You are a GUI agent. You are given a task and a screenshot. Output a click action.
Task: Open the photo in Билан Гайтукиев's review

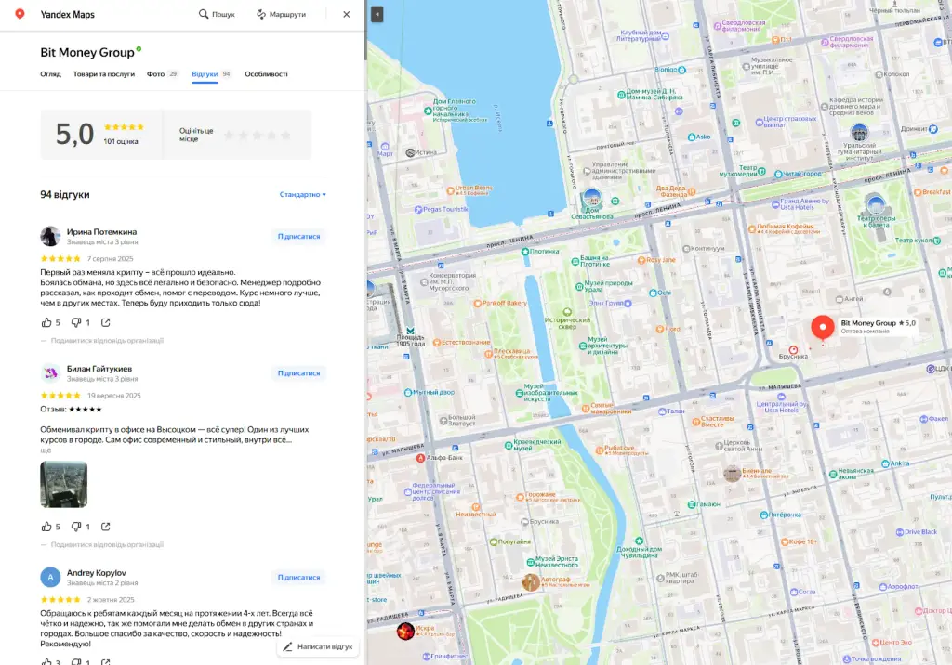(x=64, y=484)
